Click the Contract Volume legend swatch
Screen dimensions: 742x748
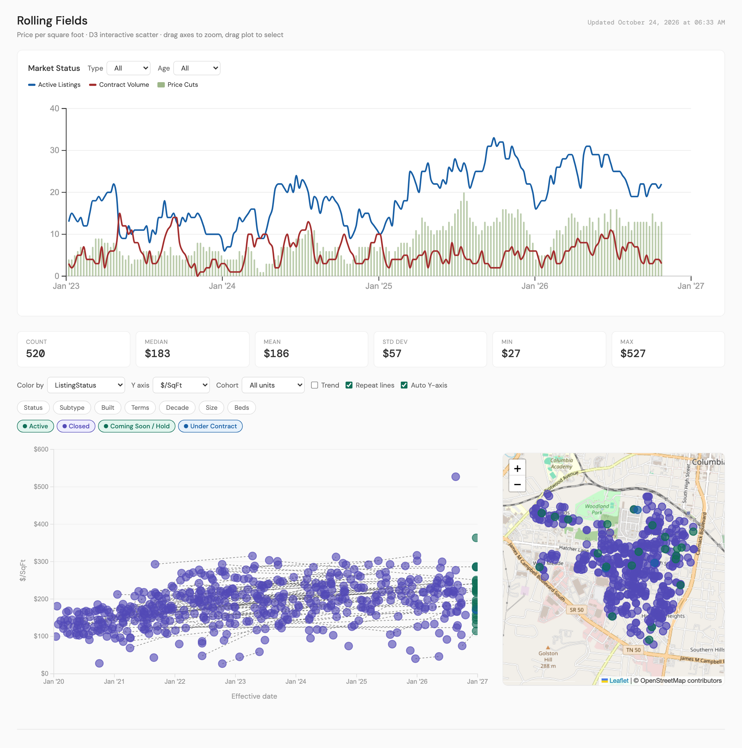(x=92, y=85)
